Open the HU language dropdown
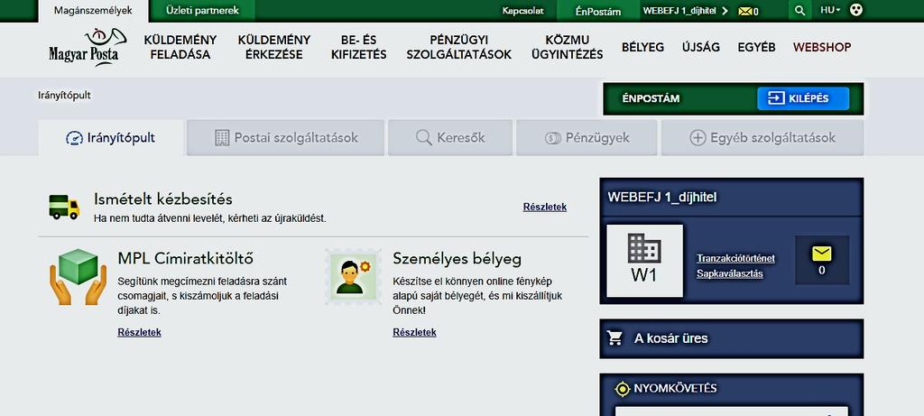The width and height of the screenshot is (924, 416). [830, 11]
